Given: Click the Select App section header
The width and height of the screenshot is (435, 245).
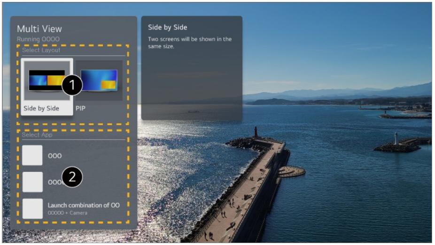Looking at the screenshot, I should (37, 135).
